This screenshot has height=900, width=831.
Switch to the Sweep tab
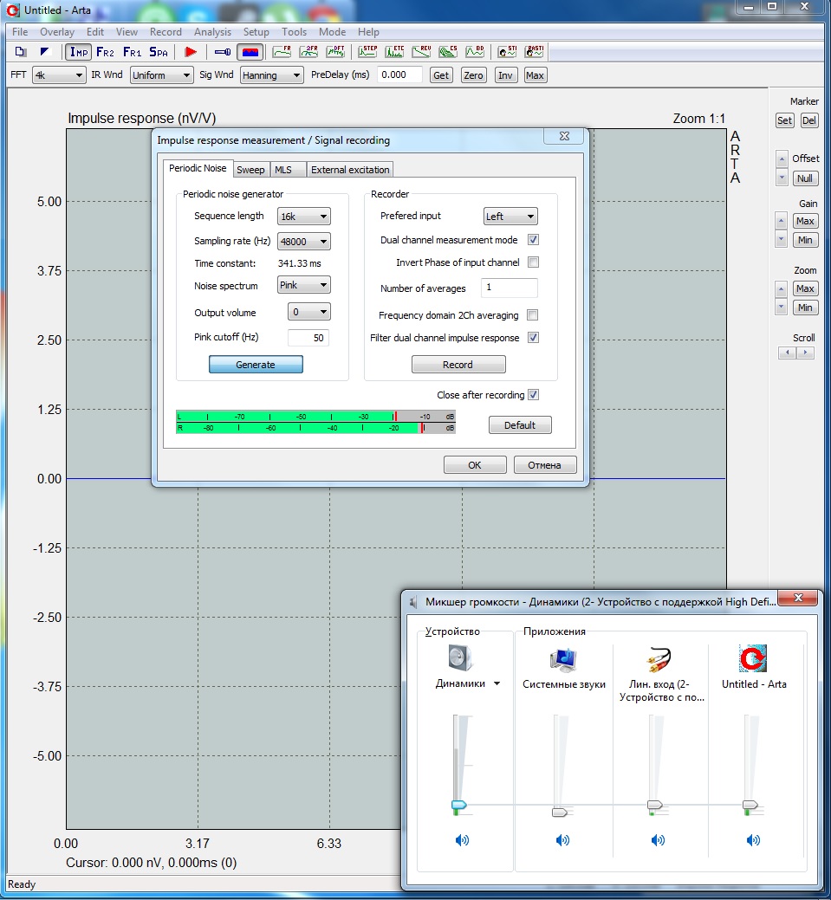[x=250, y=170]
